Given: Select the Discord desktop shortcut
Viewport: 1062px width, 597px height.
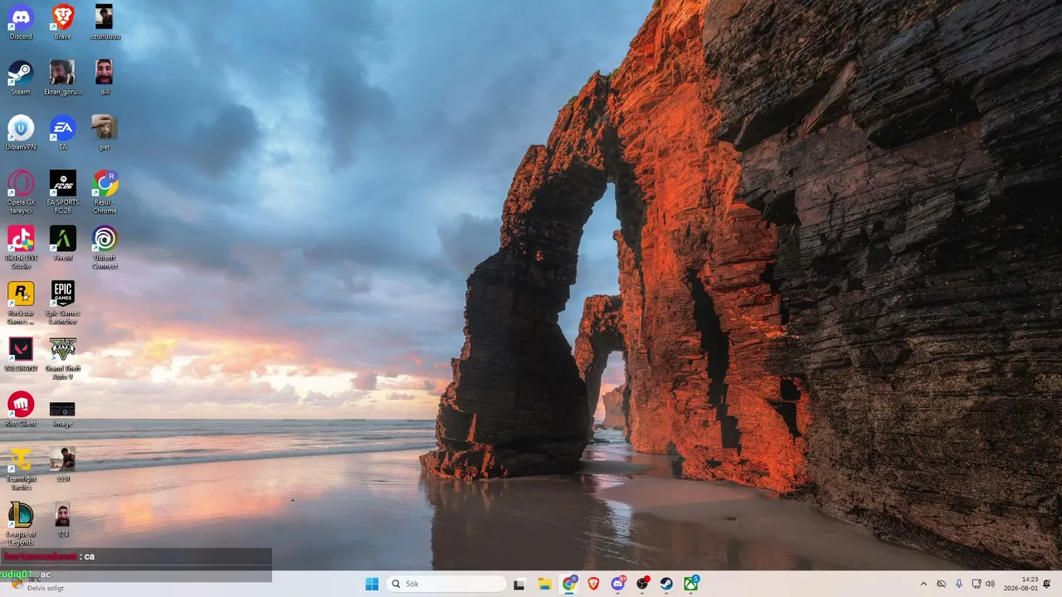Looking at the screenshot, I should pos(21,22).
